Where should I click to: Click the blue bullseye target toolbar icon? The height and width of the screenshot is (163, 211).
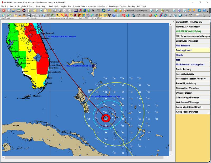[114, 15]
